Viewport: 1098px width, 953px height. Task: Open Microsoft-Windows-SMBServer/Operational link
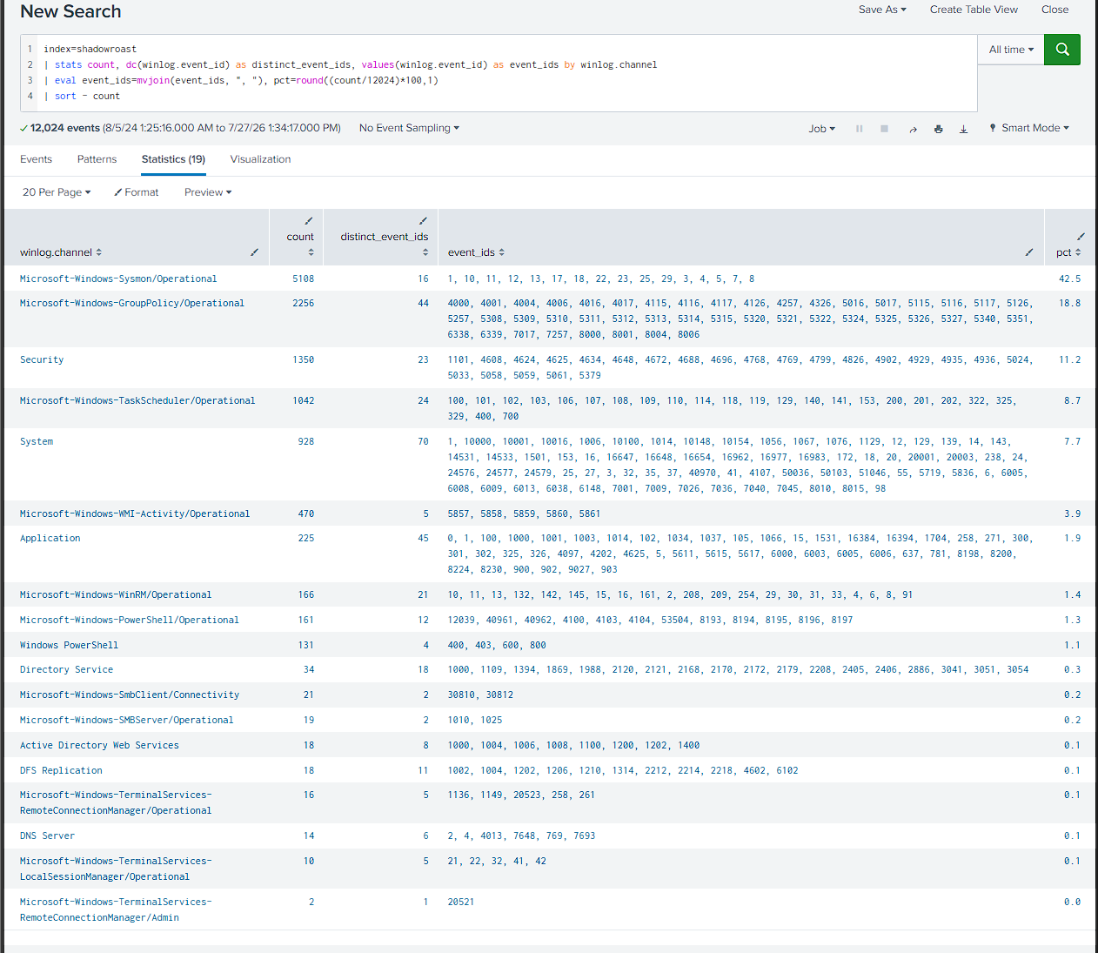(x=127, y=721)
